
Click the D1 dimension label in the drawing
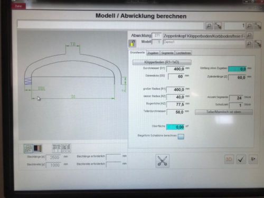(x=73, y=96)
